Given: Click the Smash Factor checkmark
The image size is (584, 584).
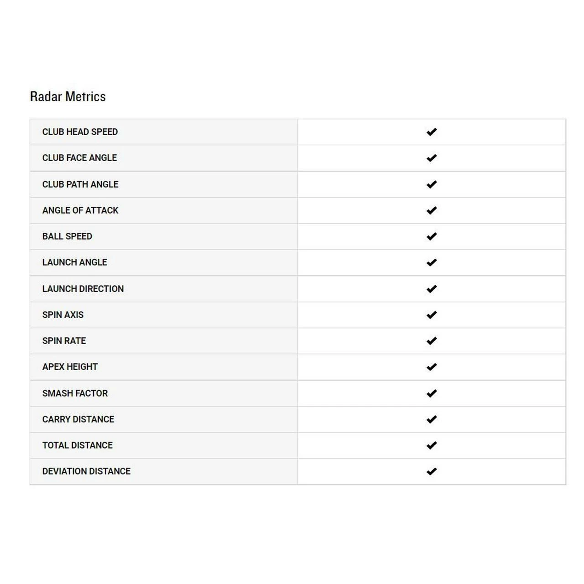Looking at the screenshot, I should (432, 393).
